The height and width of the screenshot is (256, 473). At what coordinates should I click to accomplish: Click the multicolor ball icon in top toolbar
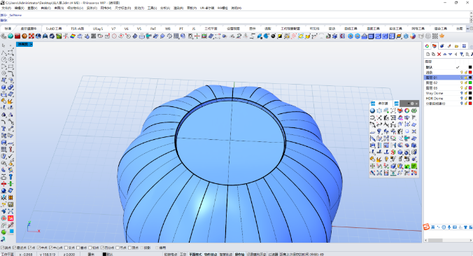tap(413, 36)
